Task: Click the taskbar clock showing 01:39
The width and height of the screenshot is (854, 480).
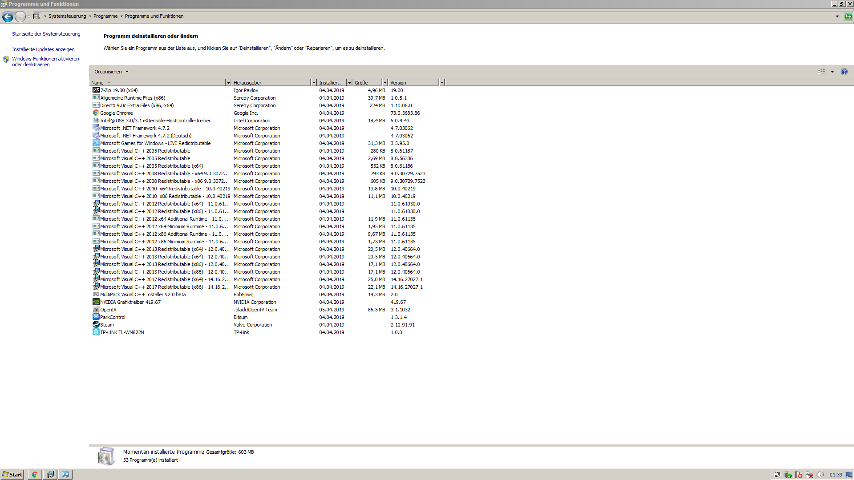Action: 835,475
